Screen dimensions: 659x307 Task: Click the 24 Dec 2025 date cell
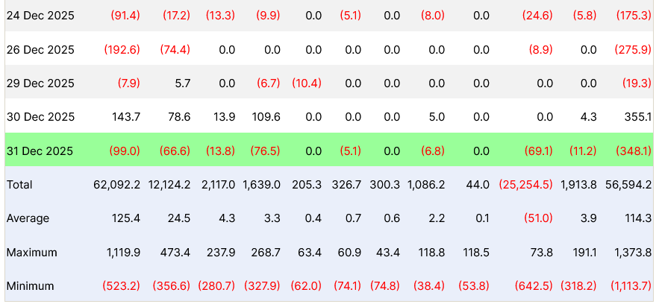[40, 16]
